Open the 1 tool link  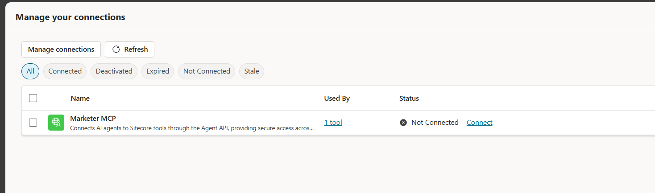333,123
